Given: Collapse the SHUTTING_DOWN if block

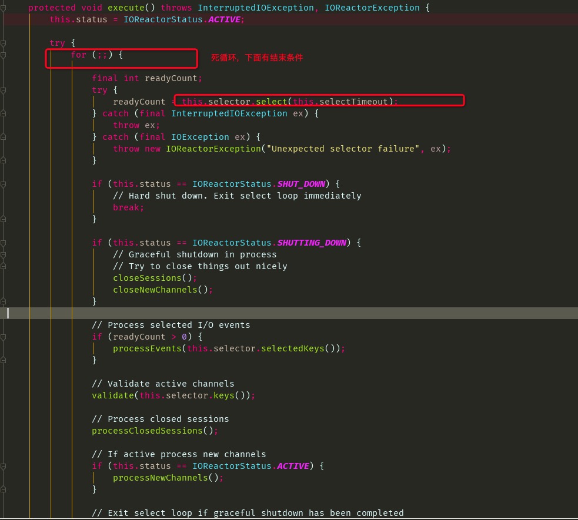Looking at the screenshot, I should click(x=3, y=242).
